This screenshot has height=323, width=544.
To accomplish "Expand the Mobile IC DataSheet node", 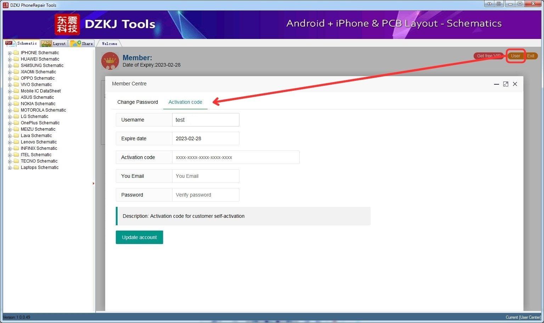I will (10, 91).
